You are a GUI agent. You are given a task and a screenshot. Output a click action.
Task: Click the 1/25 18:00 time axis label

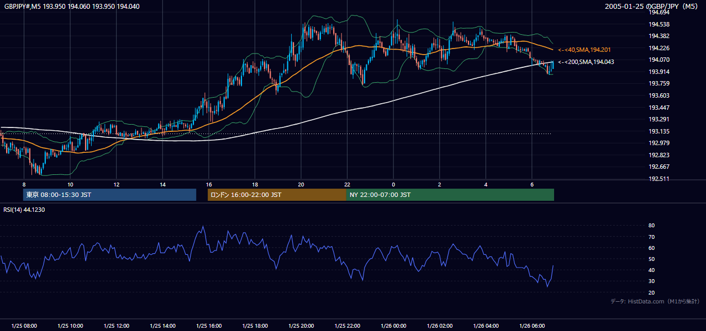(x=255, y=326)
